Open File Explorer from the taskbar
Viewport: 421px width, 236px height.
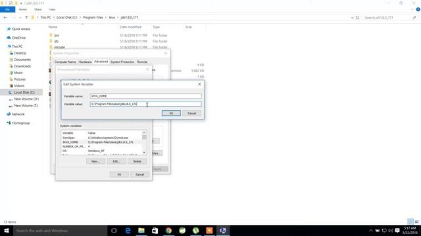pos(141,231)
